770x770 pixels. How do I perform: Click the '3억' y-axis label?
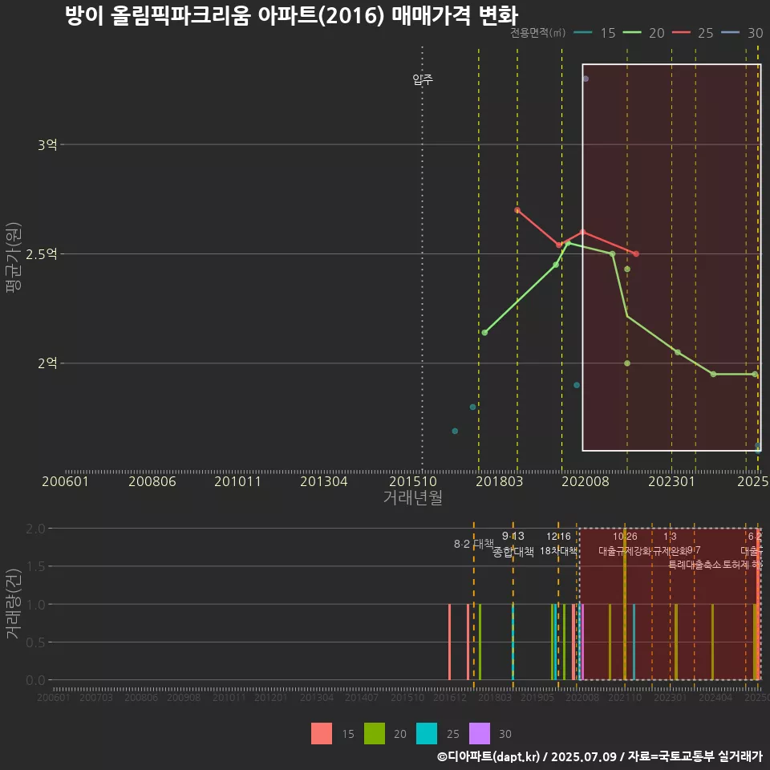(47, 145)
